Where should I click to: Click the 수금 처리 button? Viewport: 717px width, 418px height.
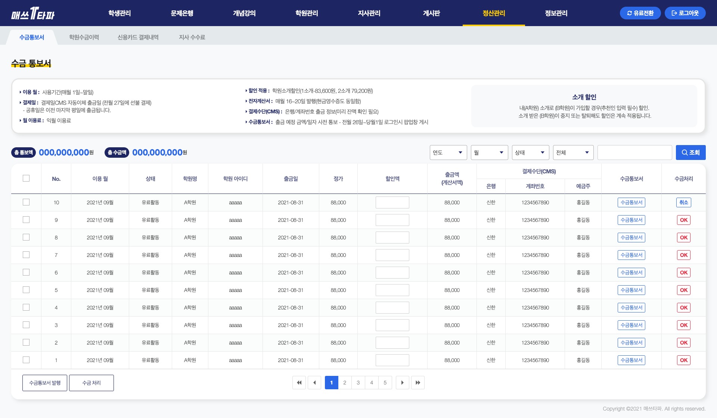click(x=91, y=383)
